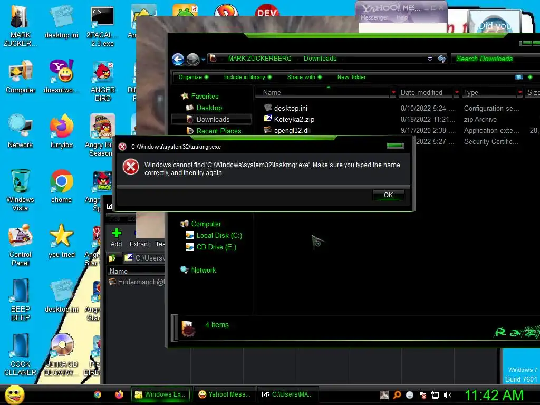Launch the doesntwo Yahoo desktop icon
Viewport: 540px width, 405px height.
click(61, 77)
